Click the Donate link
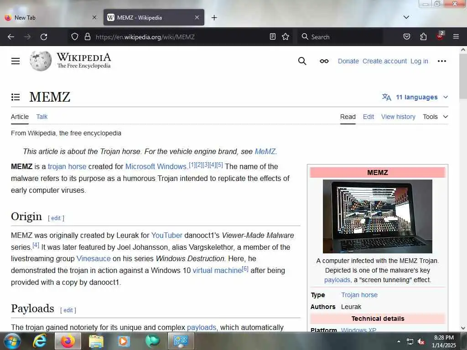The width and height of the screenshot is (467, 350). click(x=348, y=61)
